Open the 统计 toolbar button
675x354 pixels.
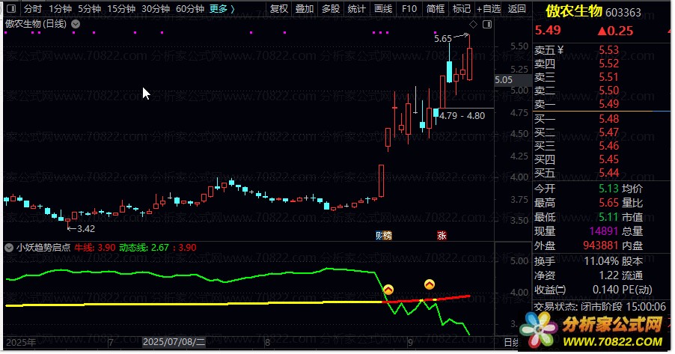point(356,9)
